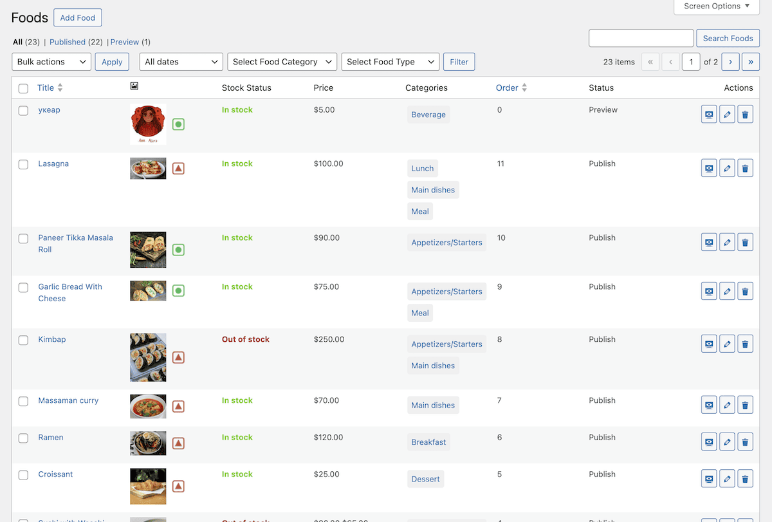Click the Add Food button
The height and width of the screenshot is (522, 772).
(x=78, y=18)
